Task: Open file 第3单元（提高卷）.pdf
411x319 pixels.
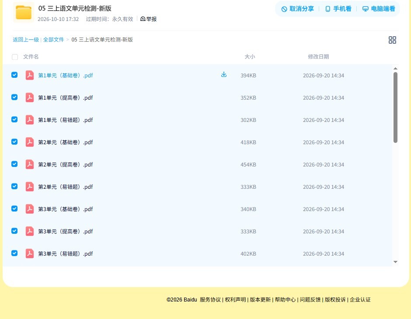Action: coord(66,231)
